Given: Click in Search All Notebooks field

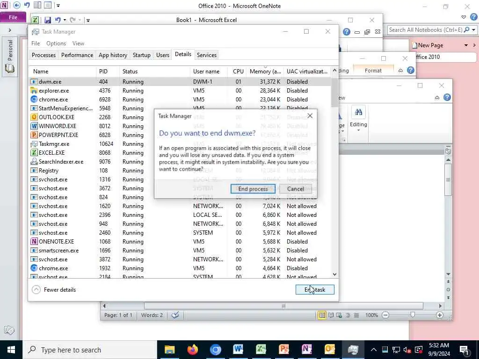Looking at the screenshot, I should pyautogui.click(x=425, y=30).
